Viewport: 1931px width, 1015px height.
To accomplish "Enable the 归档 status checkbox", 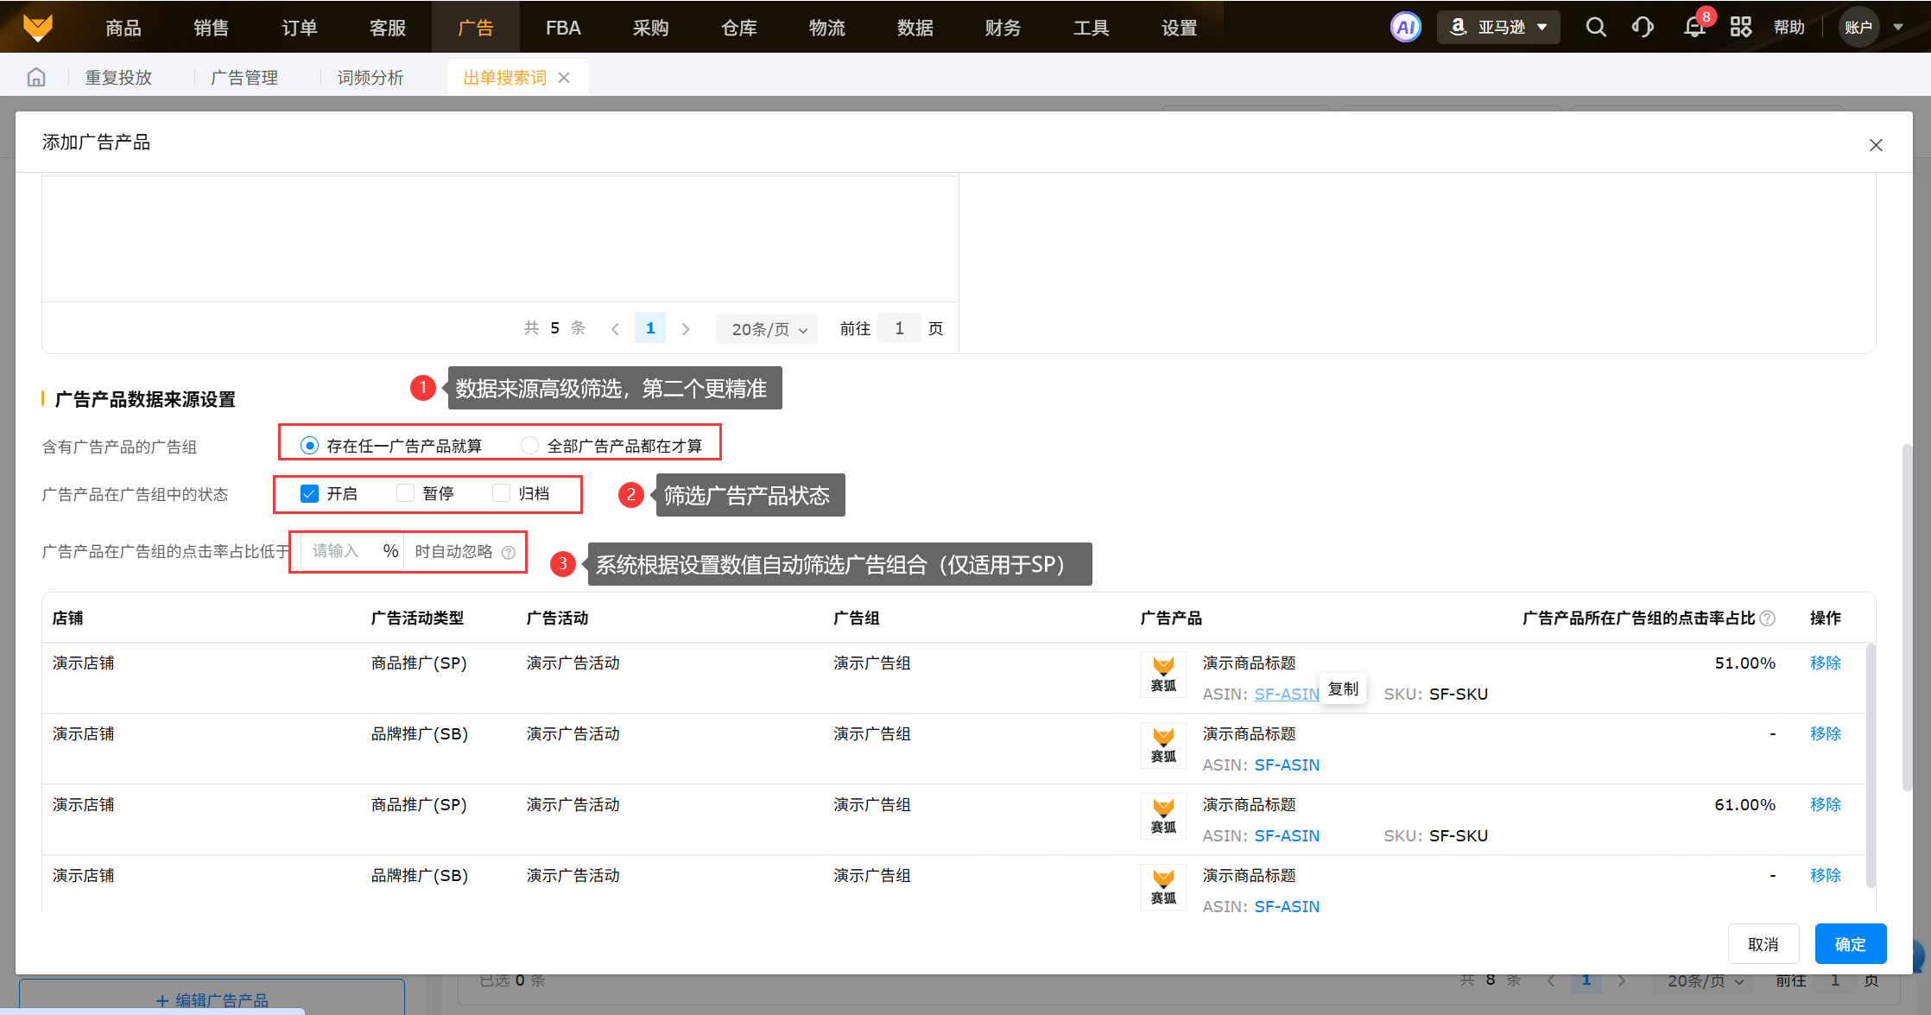I will 501,494.
